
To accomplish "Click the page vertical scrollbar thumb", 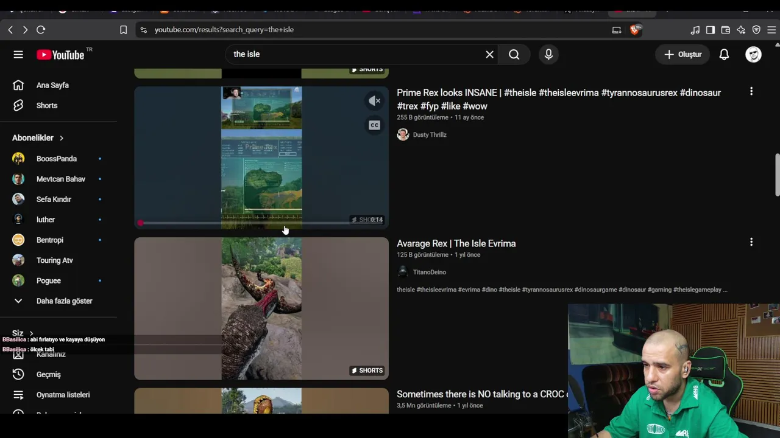I will [x=777, y=175].
